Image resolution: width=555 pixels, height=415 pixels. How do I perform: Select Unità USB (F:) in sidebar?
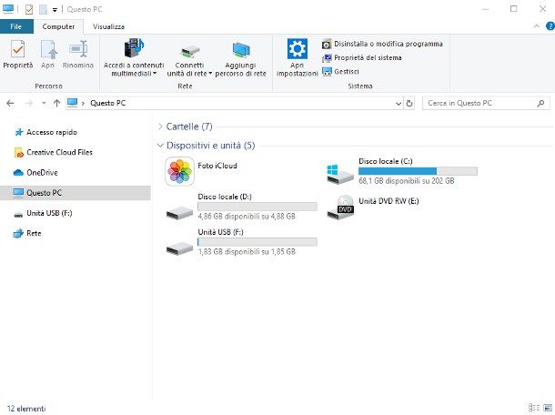43,213
